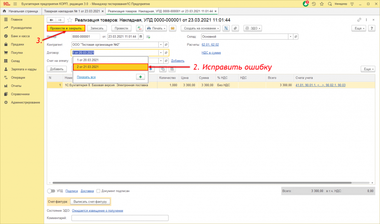Viewport: 380px width, 224px height.
Task: Open the ЭДО dropdown
Action: 253,28
